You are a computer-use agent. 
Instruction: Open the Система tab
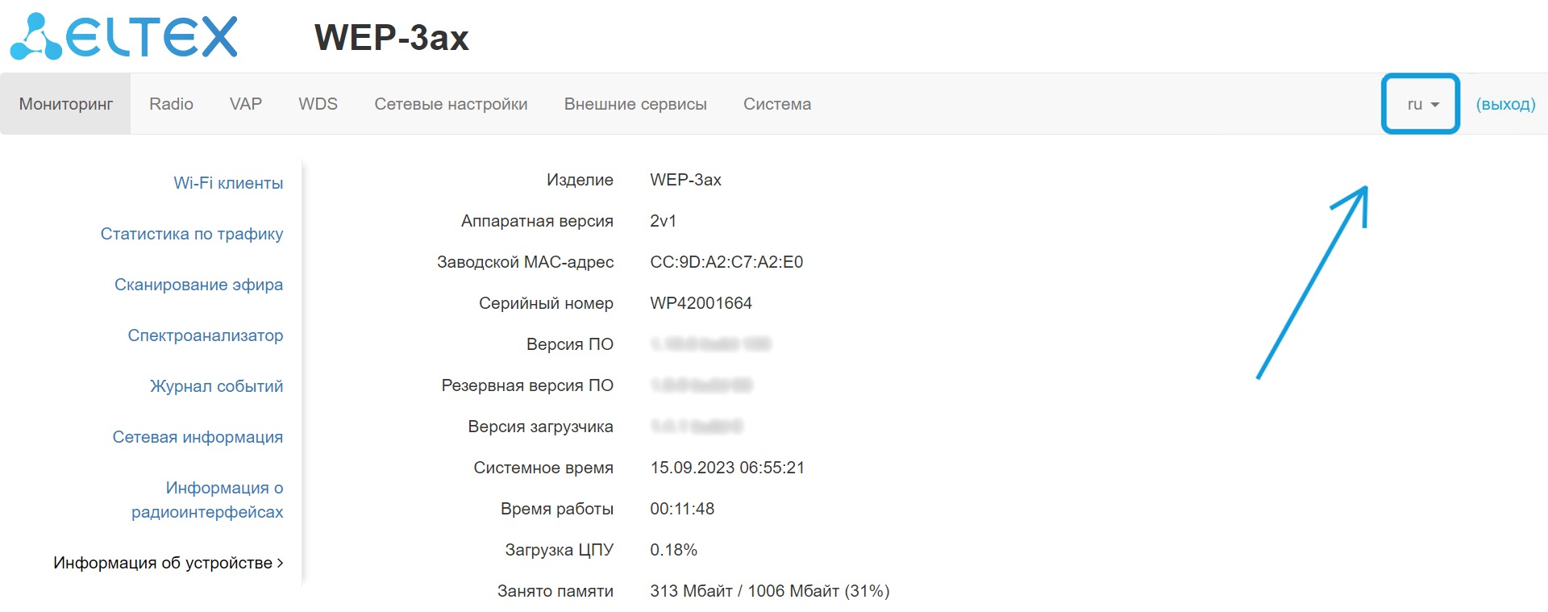tap(777, 104)
